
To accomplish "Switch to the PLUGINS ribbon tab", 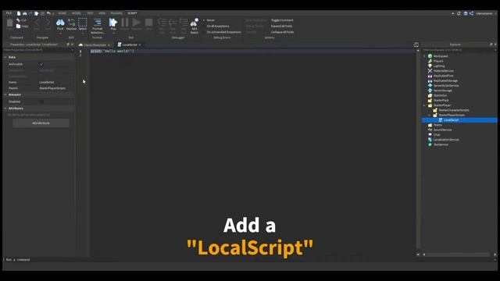I will (x=116, y=13).
